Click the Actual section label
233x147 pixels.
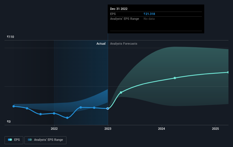[x=101, y=44]
